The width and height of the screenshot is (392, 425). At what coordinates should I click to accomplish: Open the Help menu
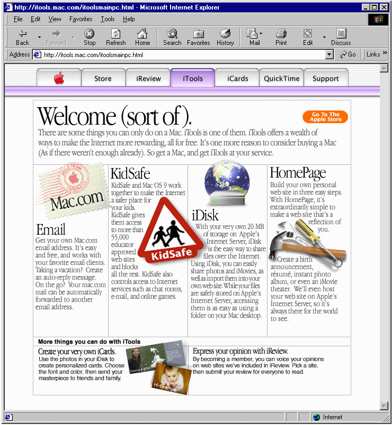[129, 19]
